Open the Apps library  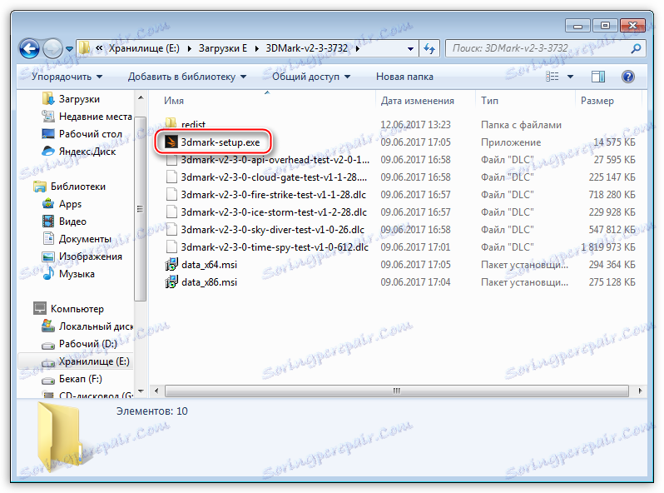pyautogui.click(x=62, y=204)
